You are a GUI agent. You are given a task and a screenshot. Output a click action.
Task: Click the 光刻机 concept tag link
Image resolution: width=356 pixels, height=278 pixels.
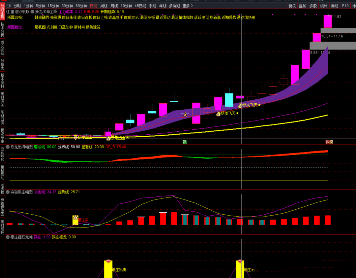point(52,27)
